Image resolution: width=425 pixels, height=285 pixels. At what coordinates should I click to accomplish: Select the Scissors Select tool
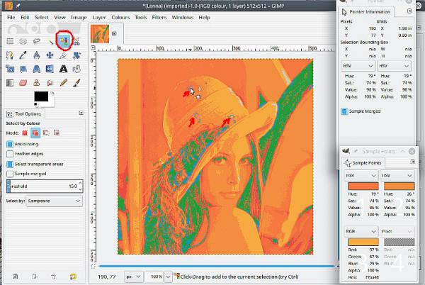[x=76, y=41]
